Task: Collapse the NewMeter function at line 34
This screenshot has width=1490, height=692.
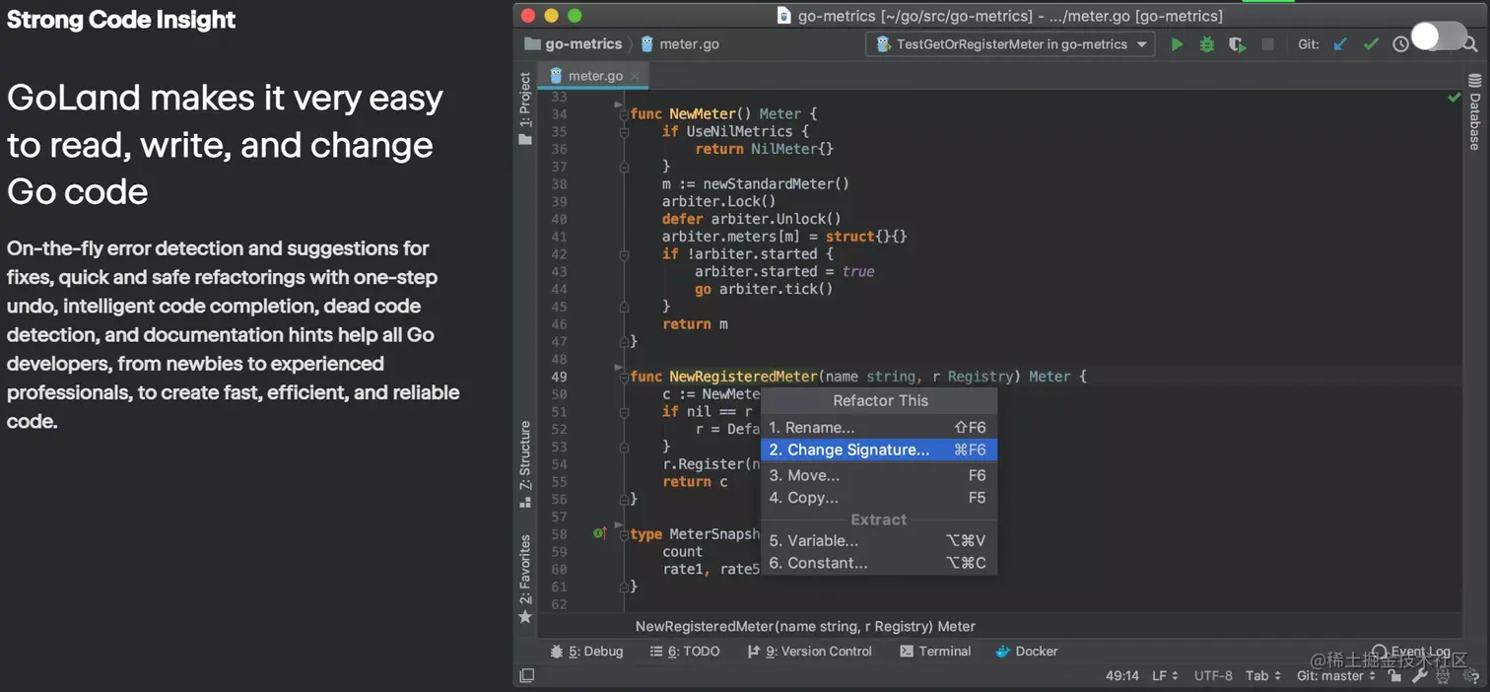Action: coord(624,114)
